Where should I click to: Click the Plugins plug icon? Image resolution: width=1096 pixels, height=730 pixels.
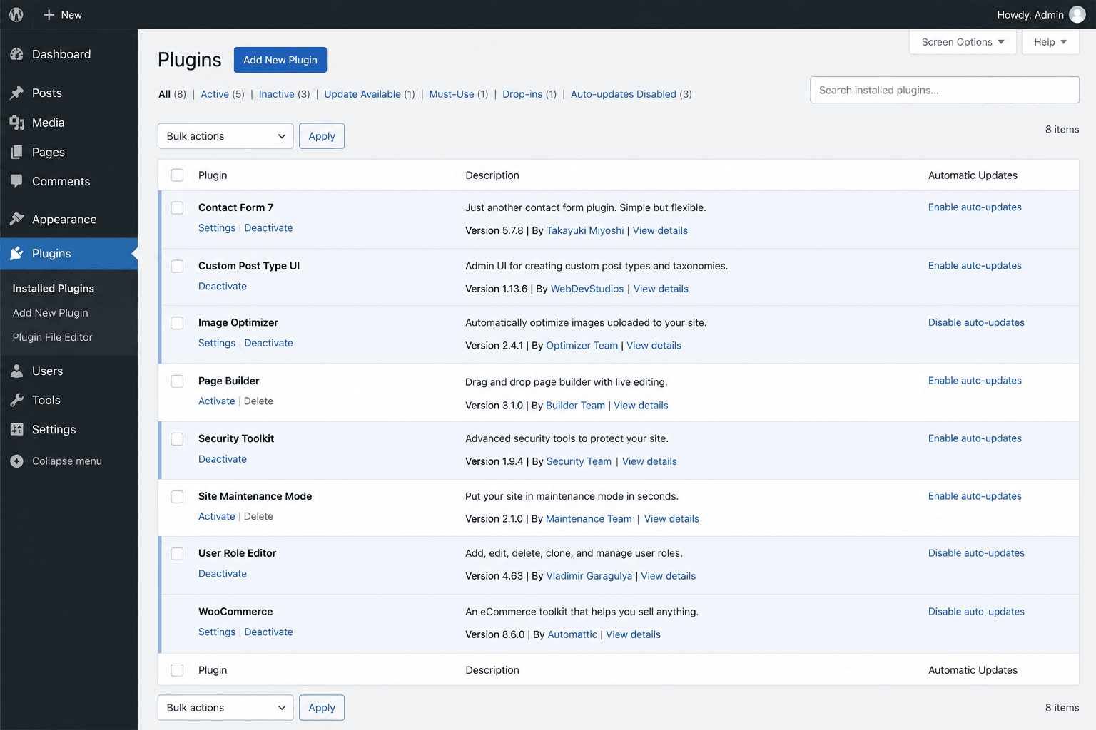click(x=17, y=253)
